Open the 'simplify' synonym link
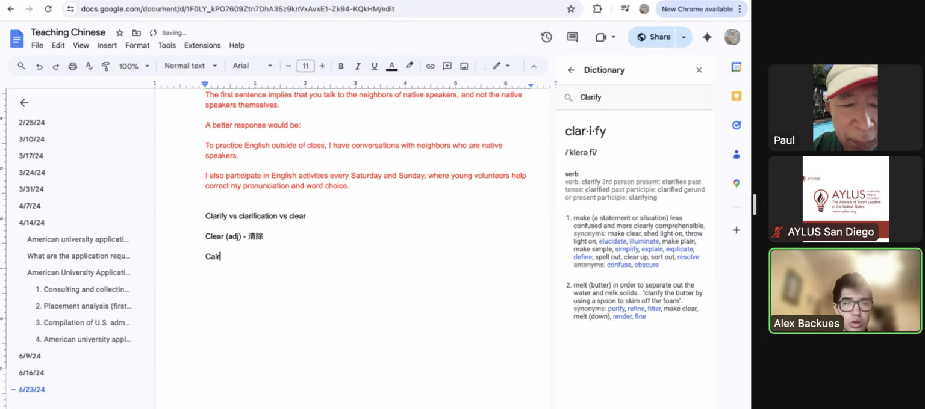925x409 pixels. (x=626, y=249)
